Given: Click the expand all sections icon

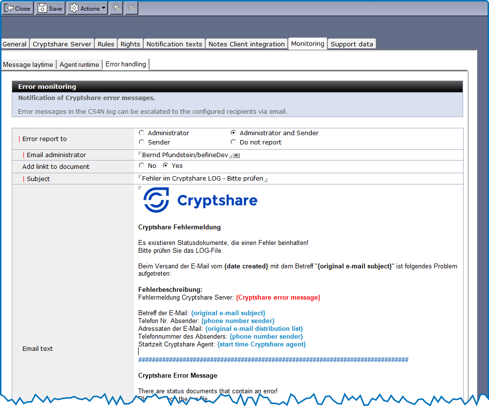Looking at the screenshot, I should coord(116,8).
